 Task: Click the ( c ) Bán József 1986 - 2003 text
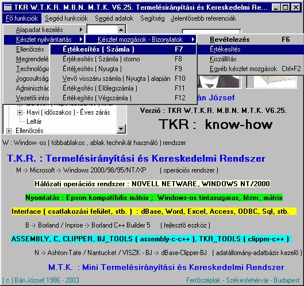(x=41, y=280)
